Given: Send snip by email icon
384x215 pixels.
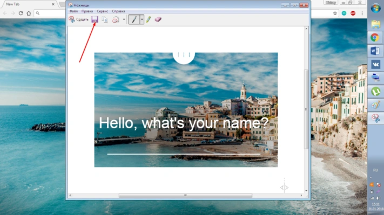Looking at the screenshot, I should [x=116, y=19].
